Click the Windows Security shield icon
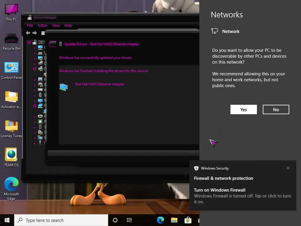 [196, 168]
